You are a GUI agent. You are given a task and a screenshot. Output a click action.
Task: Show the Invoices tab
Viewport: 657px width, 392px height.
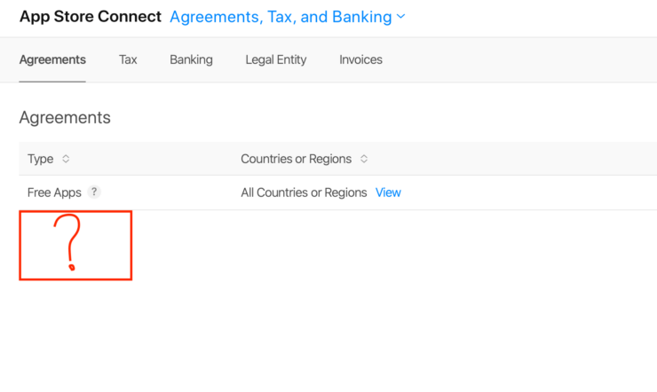pos(360,59)
